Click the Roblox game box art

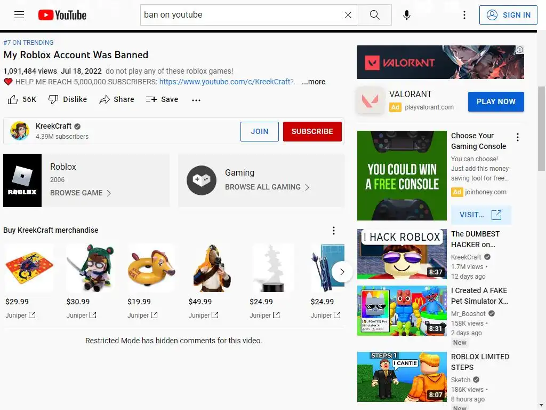click(22, 180)
